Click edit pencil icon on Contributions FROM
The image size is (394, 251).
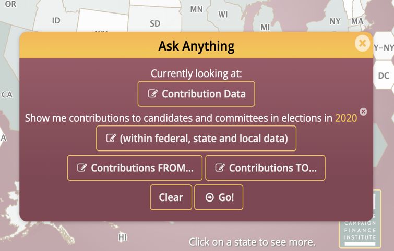pyautogui.click(x=82, y=168)
